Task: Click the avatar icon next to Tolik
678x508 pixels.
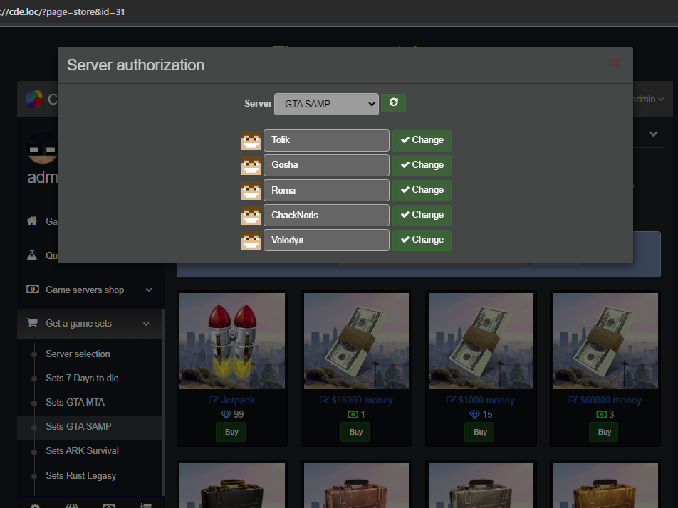Action: [251, 140]
